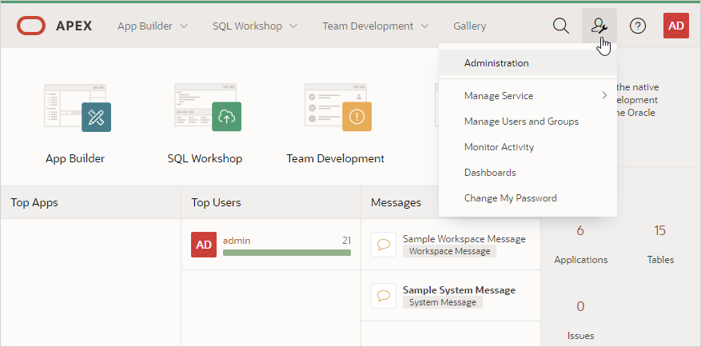Choose Change My Password
701x347 pixels.
tap(528, 197)
